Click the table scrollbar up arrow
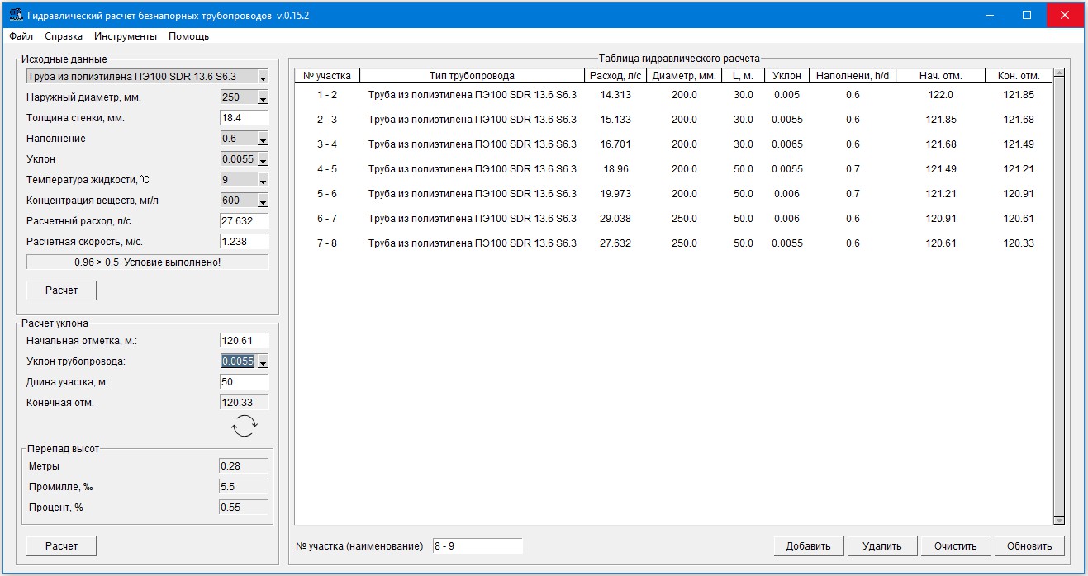 pos(1059,74)
